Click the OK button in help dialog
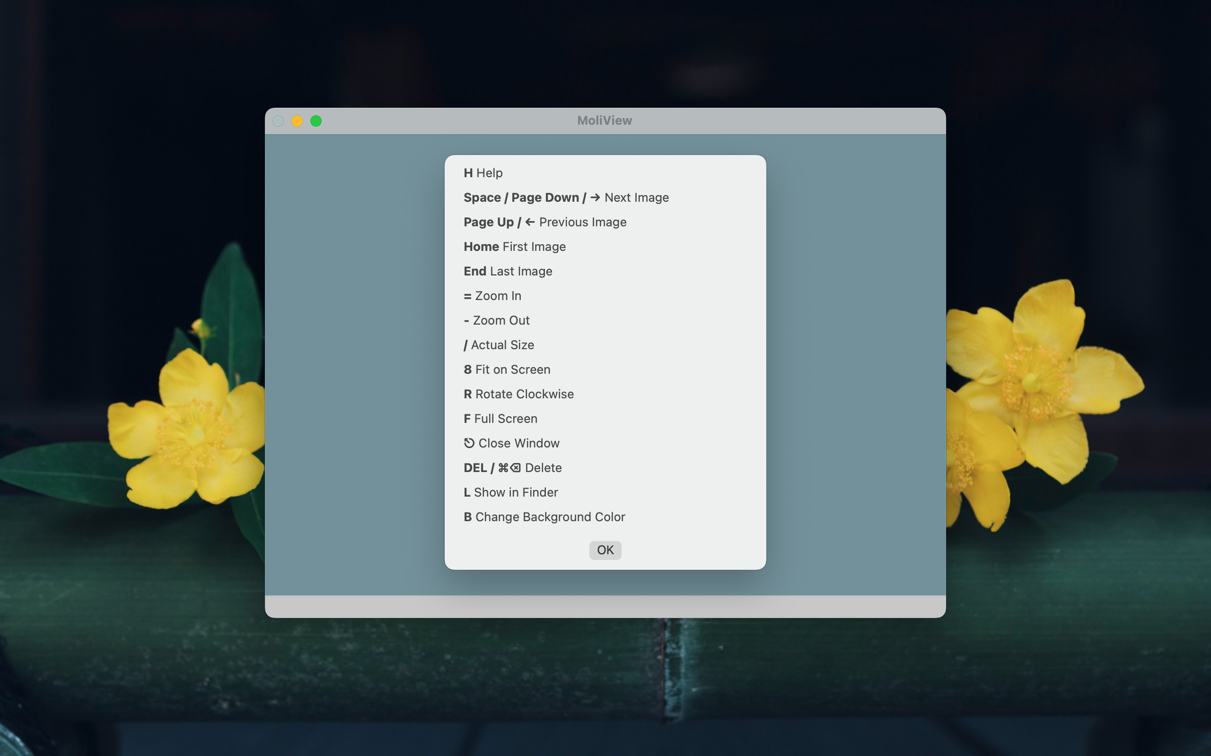Image resolution: width=1211 pixels, height=756 pixels. 605,550
